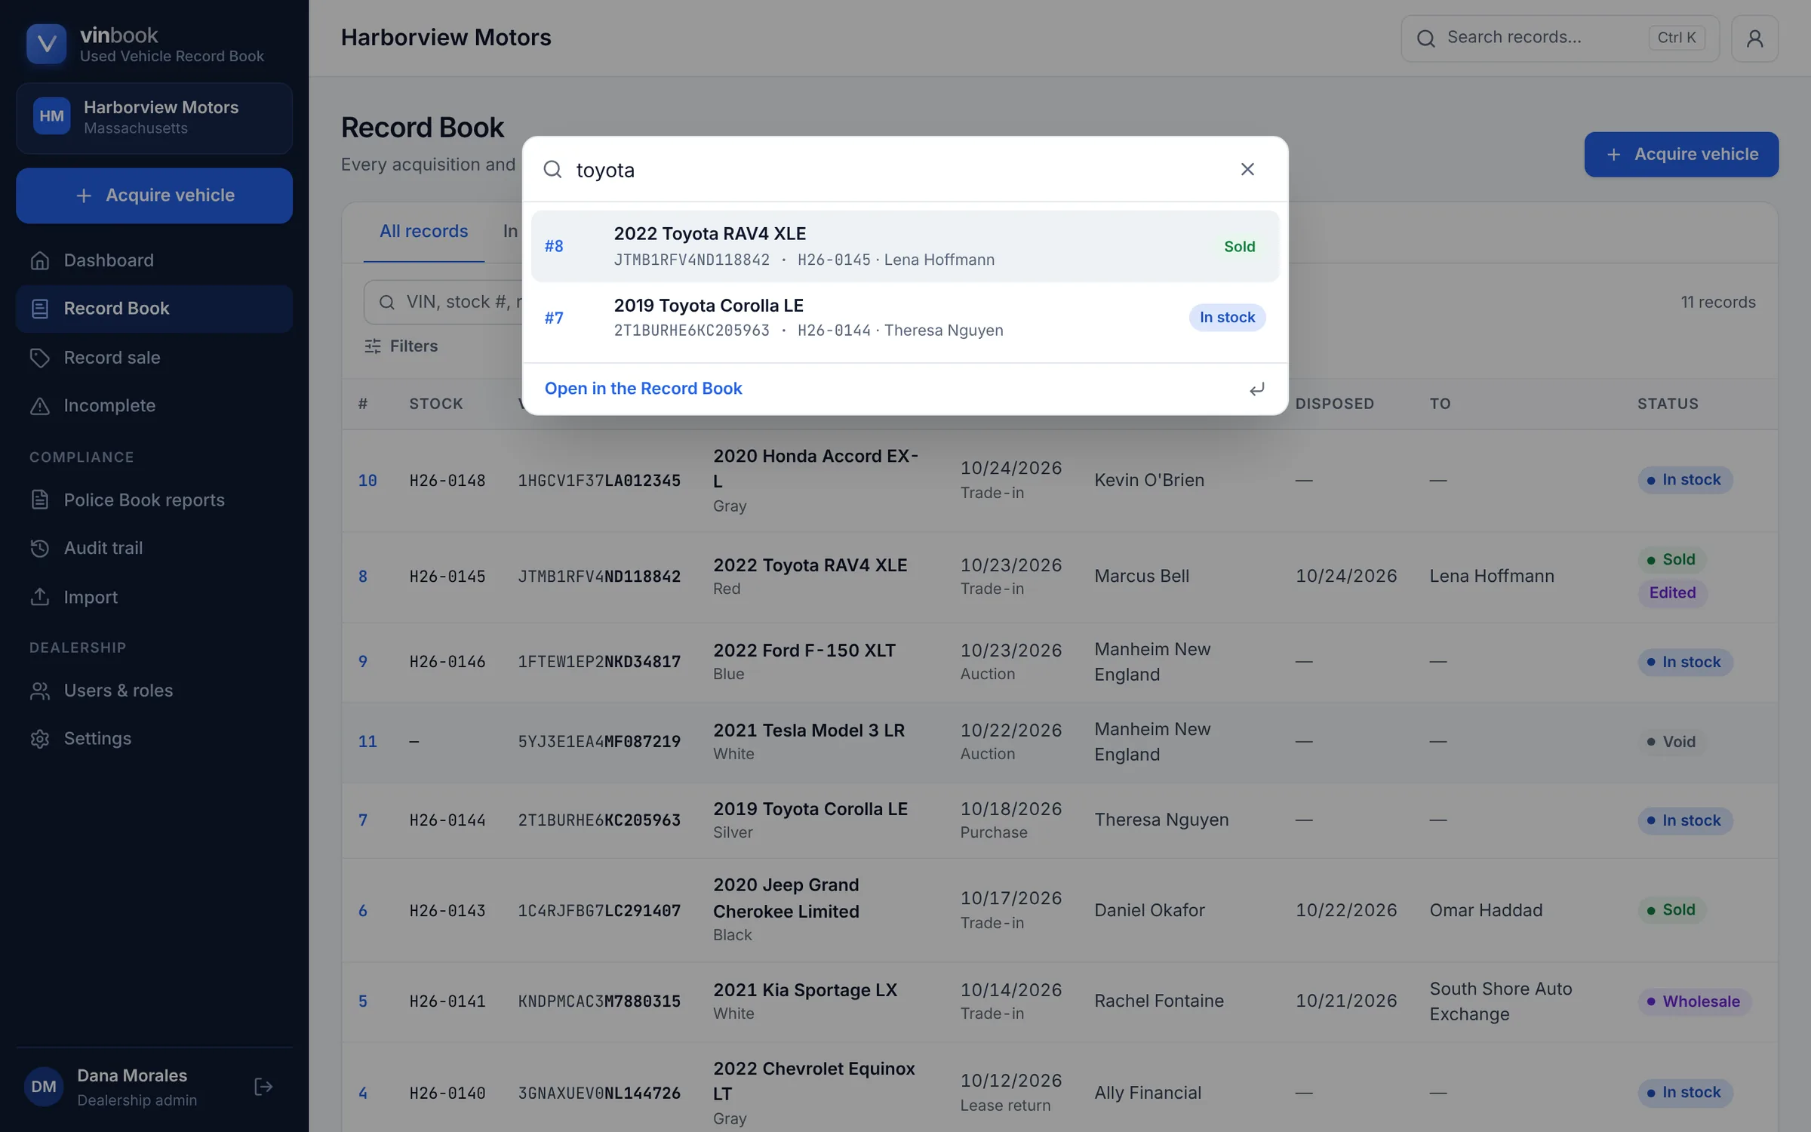Select the 2019 Toyota Corolla LE search result

905,318
